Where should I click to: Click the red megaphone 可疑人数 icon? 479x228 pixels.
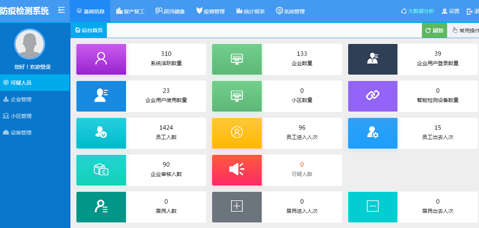(237, 170)
